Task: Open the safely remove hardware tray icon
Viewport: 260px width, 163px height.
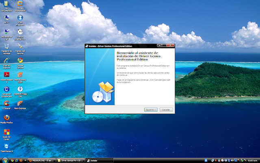Action: [x=242, y=161]
